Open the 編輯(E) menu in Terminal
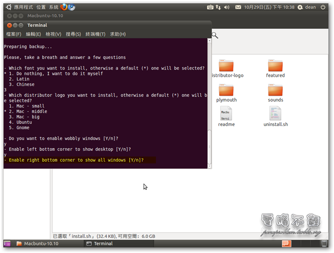This screenshot has height=253, width=334. point(34,34)
